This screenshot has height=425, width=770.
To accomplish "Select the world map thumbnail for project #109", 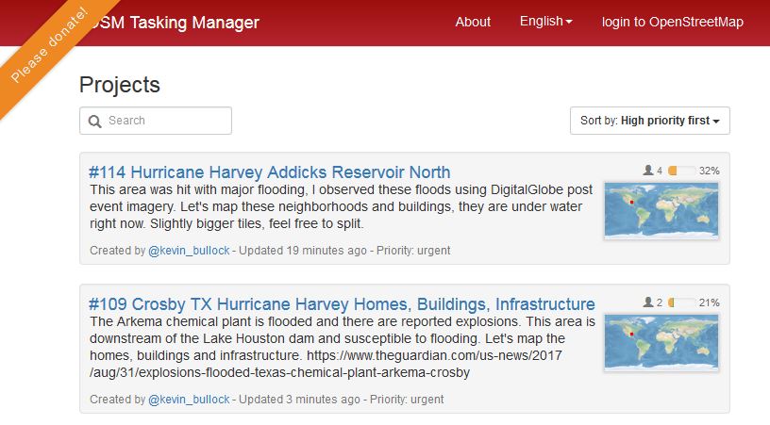I will pyautogui.click(x=661, y=341).
